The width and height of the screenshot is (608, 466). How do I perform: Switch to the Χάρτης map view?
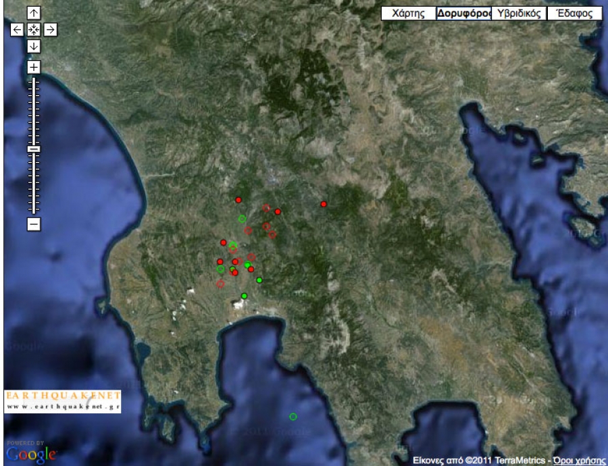(408, 14)
